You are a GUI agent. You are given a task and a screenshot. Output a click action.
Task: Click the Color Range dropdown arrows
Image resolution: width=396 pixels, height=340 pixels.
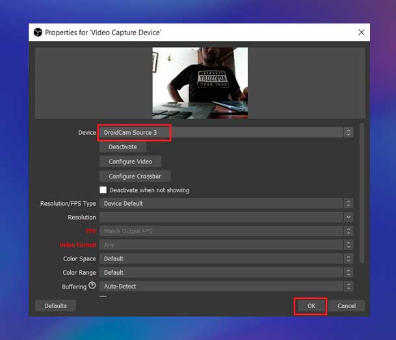click(x=349, y=272)
